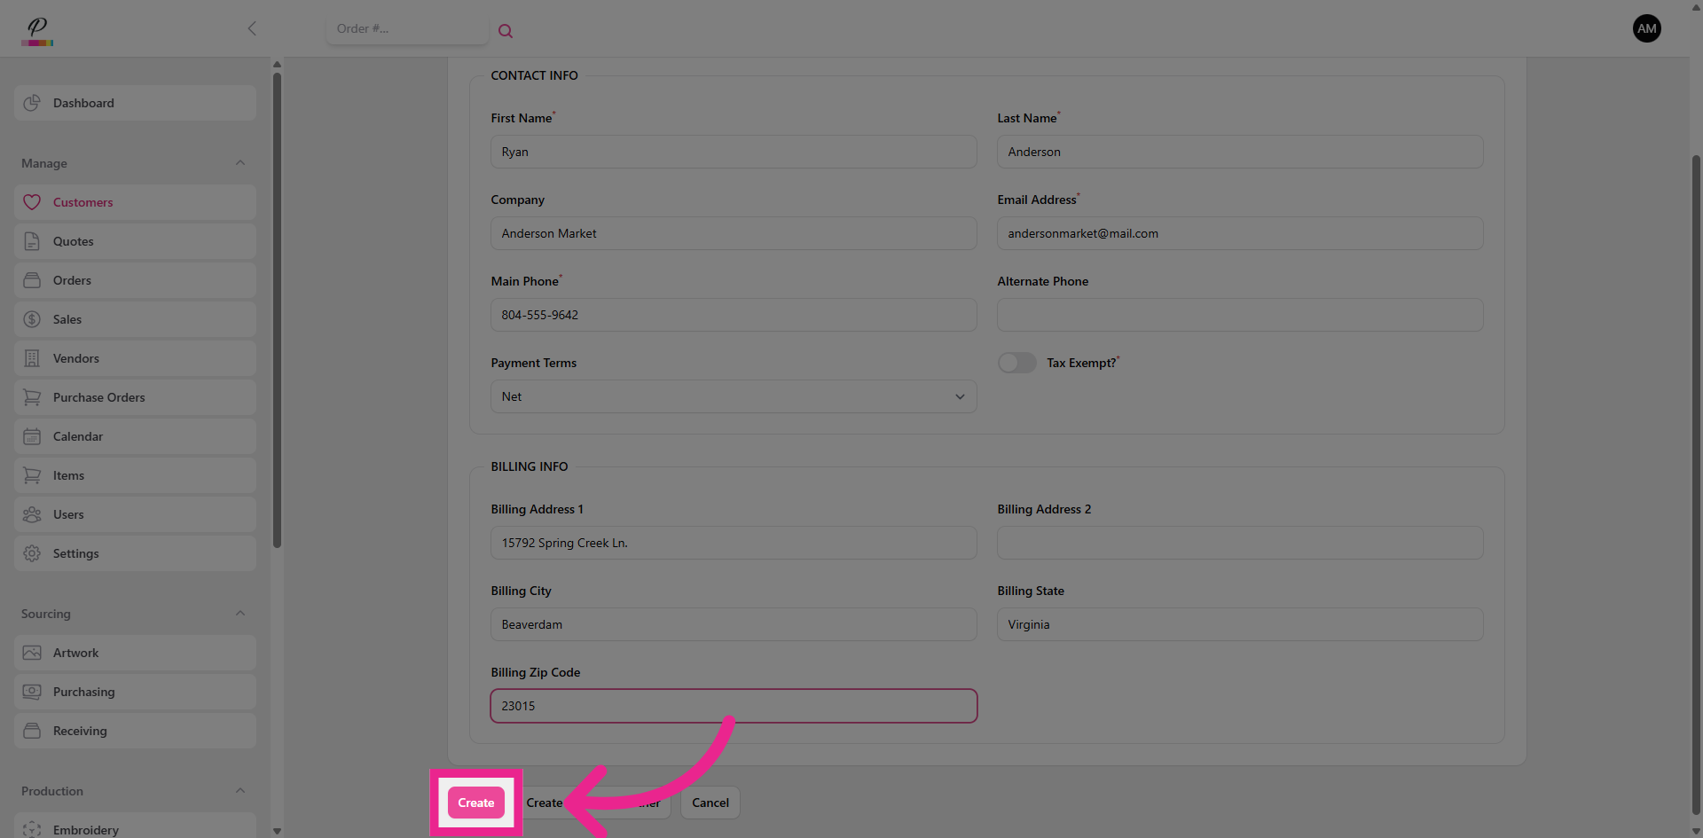
Task: Select the Customers heart icon
Action: (x=32, y=202)
